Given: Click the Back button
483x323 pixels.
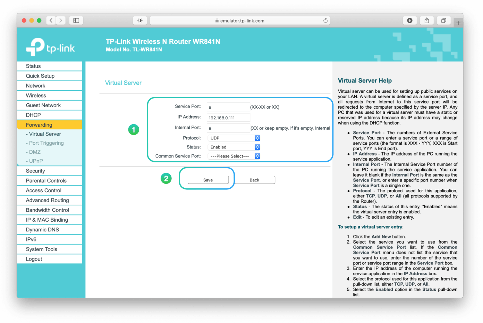Looking at the screenshot, I should pos(254,180).
